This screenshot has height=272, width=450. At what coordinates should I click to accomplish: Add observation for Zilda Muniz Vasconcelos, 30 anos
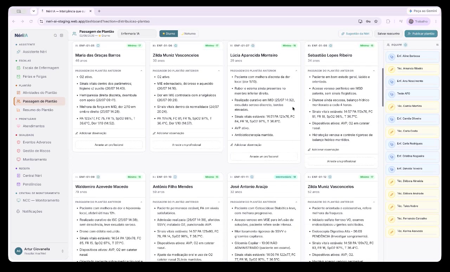[168, 133]
